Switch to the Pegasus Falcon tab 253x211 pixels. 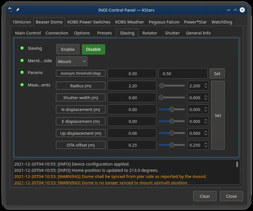[x=164, y=22]
